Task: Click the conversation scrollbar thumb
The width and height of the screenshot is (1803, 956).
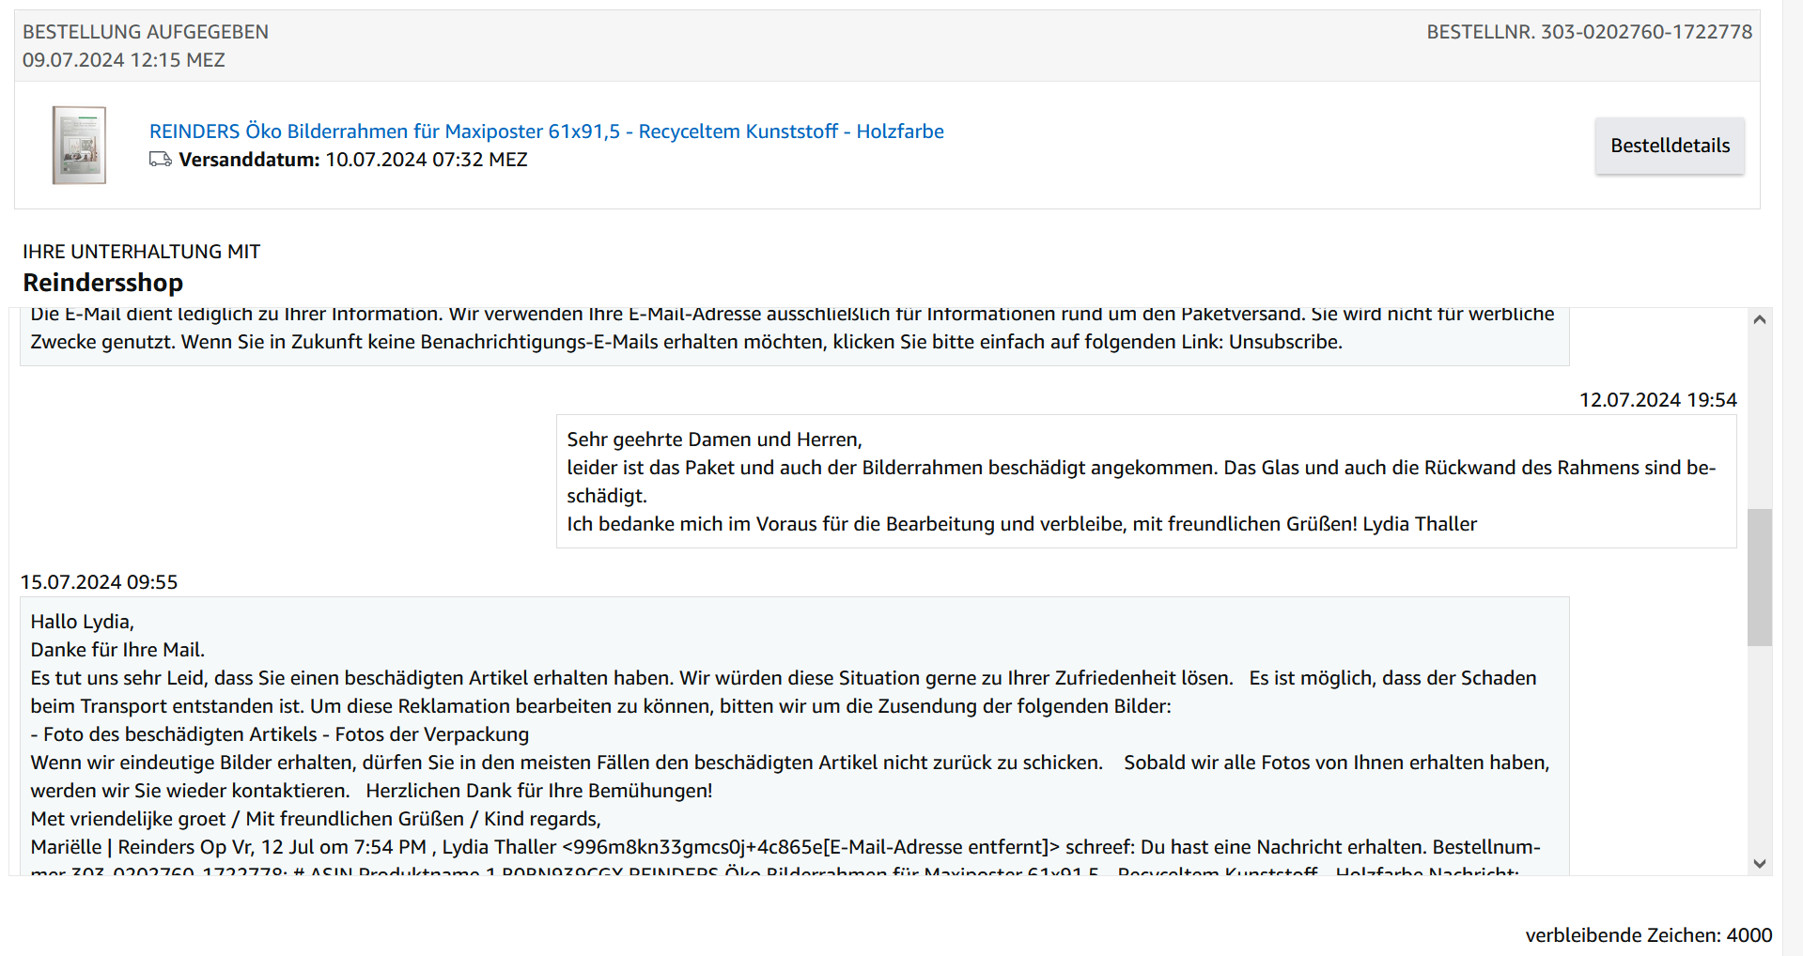Action: point(1759,578)
